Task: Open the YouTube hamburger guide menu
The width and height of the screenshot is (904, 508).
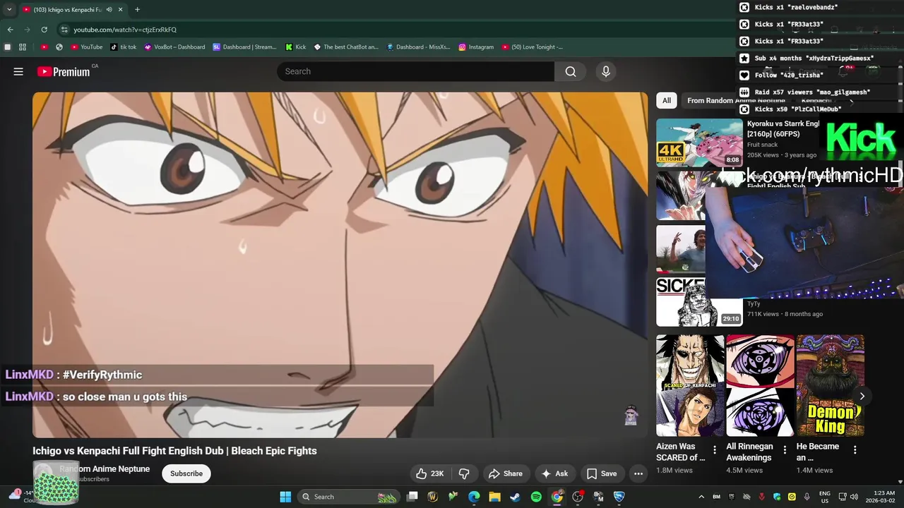Action: point(18,71)
